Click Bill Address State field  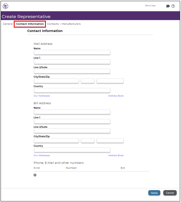(x=87, y=140)
